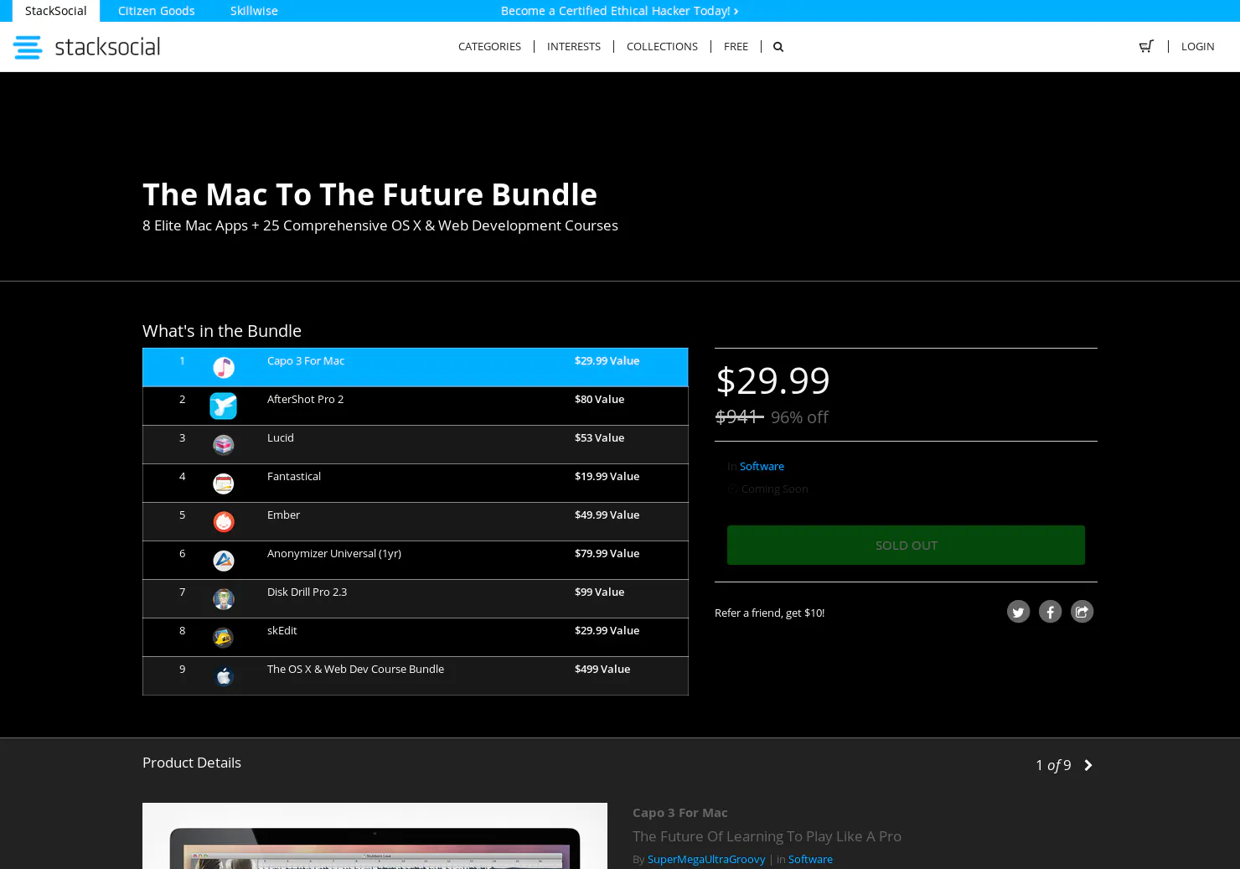This screenshot has height=869, width=1240.
Task: Open the Login link
Action: (x=1197, y=46)
